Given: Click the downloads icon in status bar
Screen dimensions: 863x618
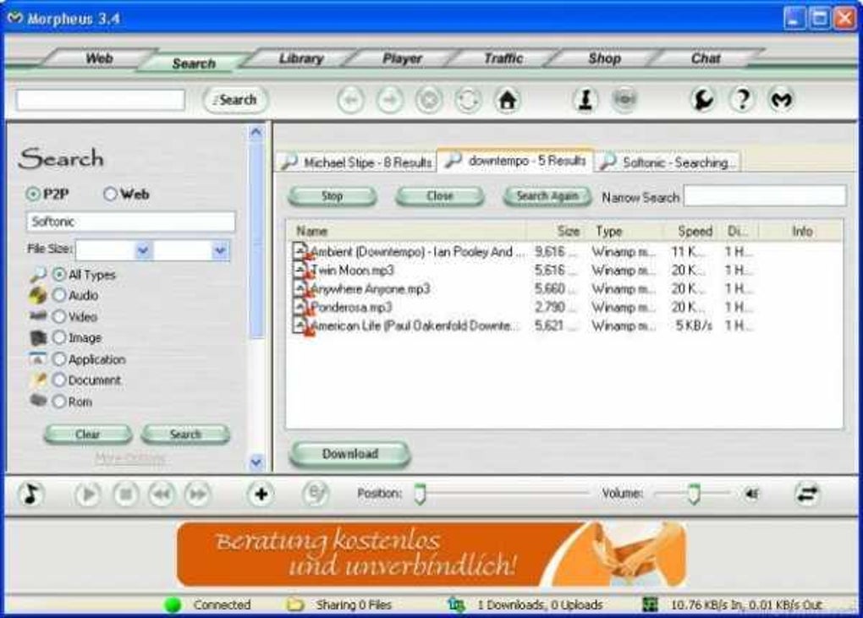Looking at the screenshot, I should (x=456, y=604).
